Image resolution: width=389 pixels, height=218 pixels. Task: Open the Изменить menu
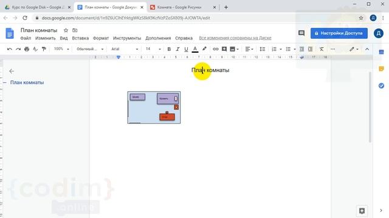(46, 38)
